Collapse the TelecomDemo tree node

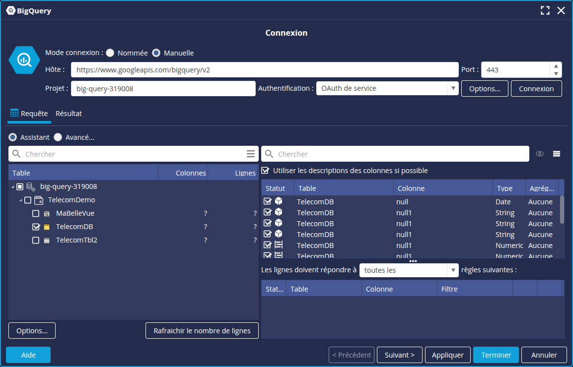coord(21,200)
